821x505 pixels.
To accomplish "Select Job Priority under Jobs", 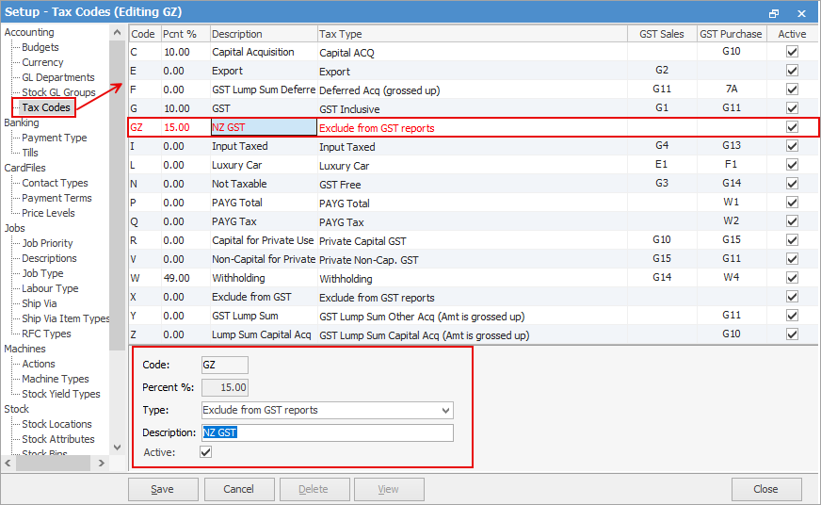I will point(47,244).
